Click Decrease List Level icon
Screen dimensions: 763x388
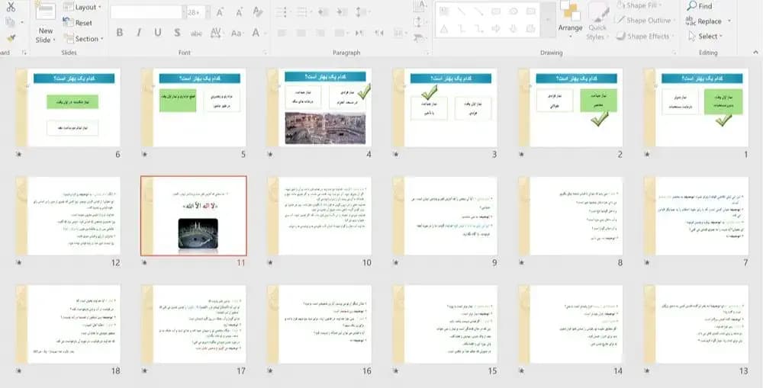click(x=323, y=12)
